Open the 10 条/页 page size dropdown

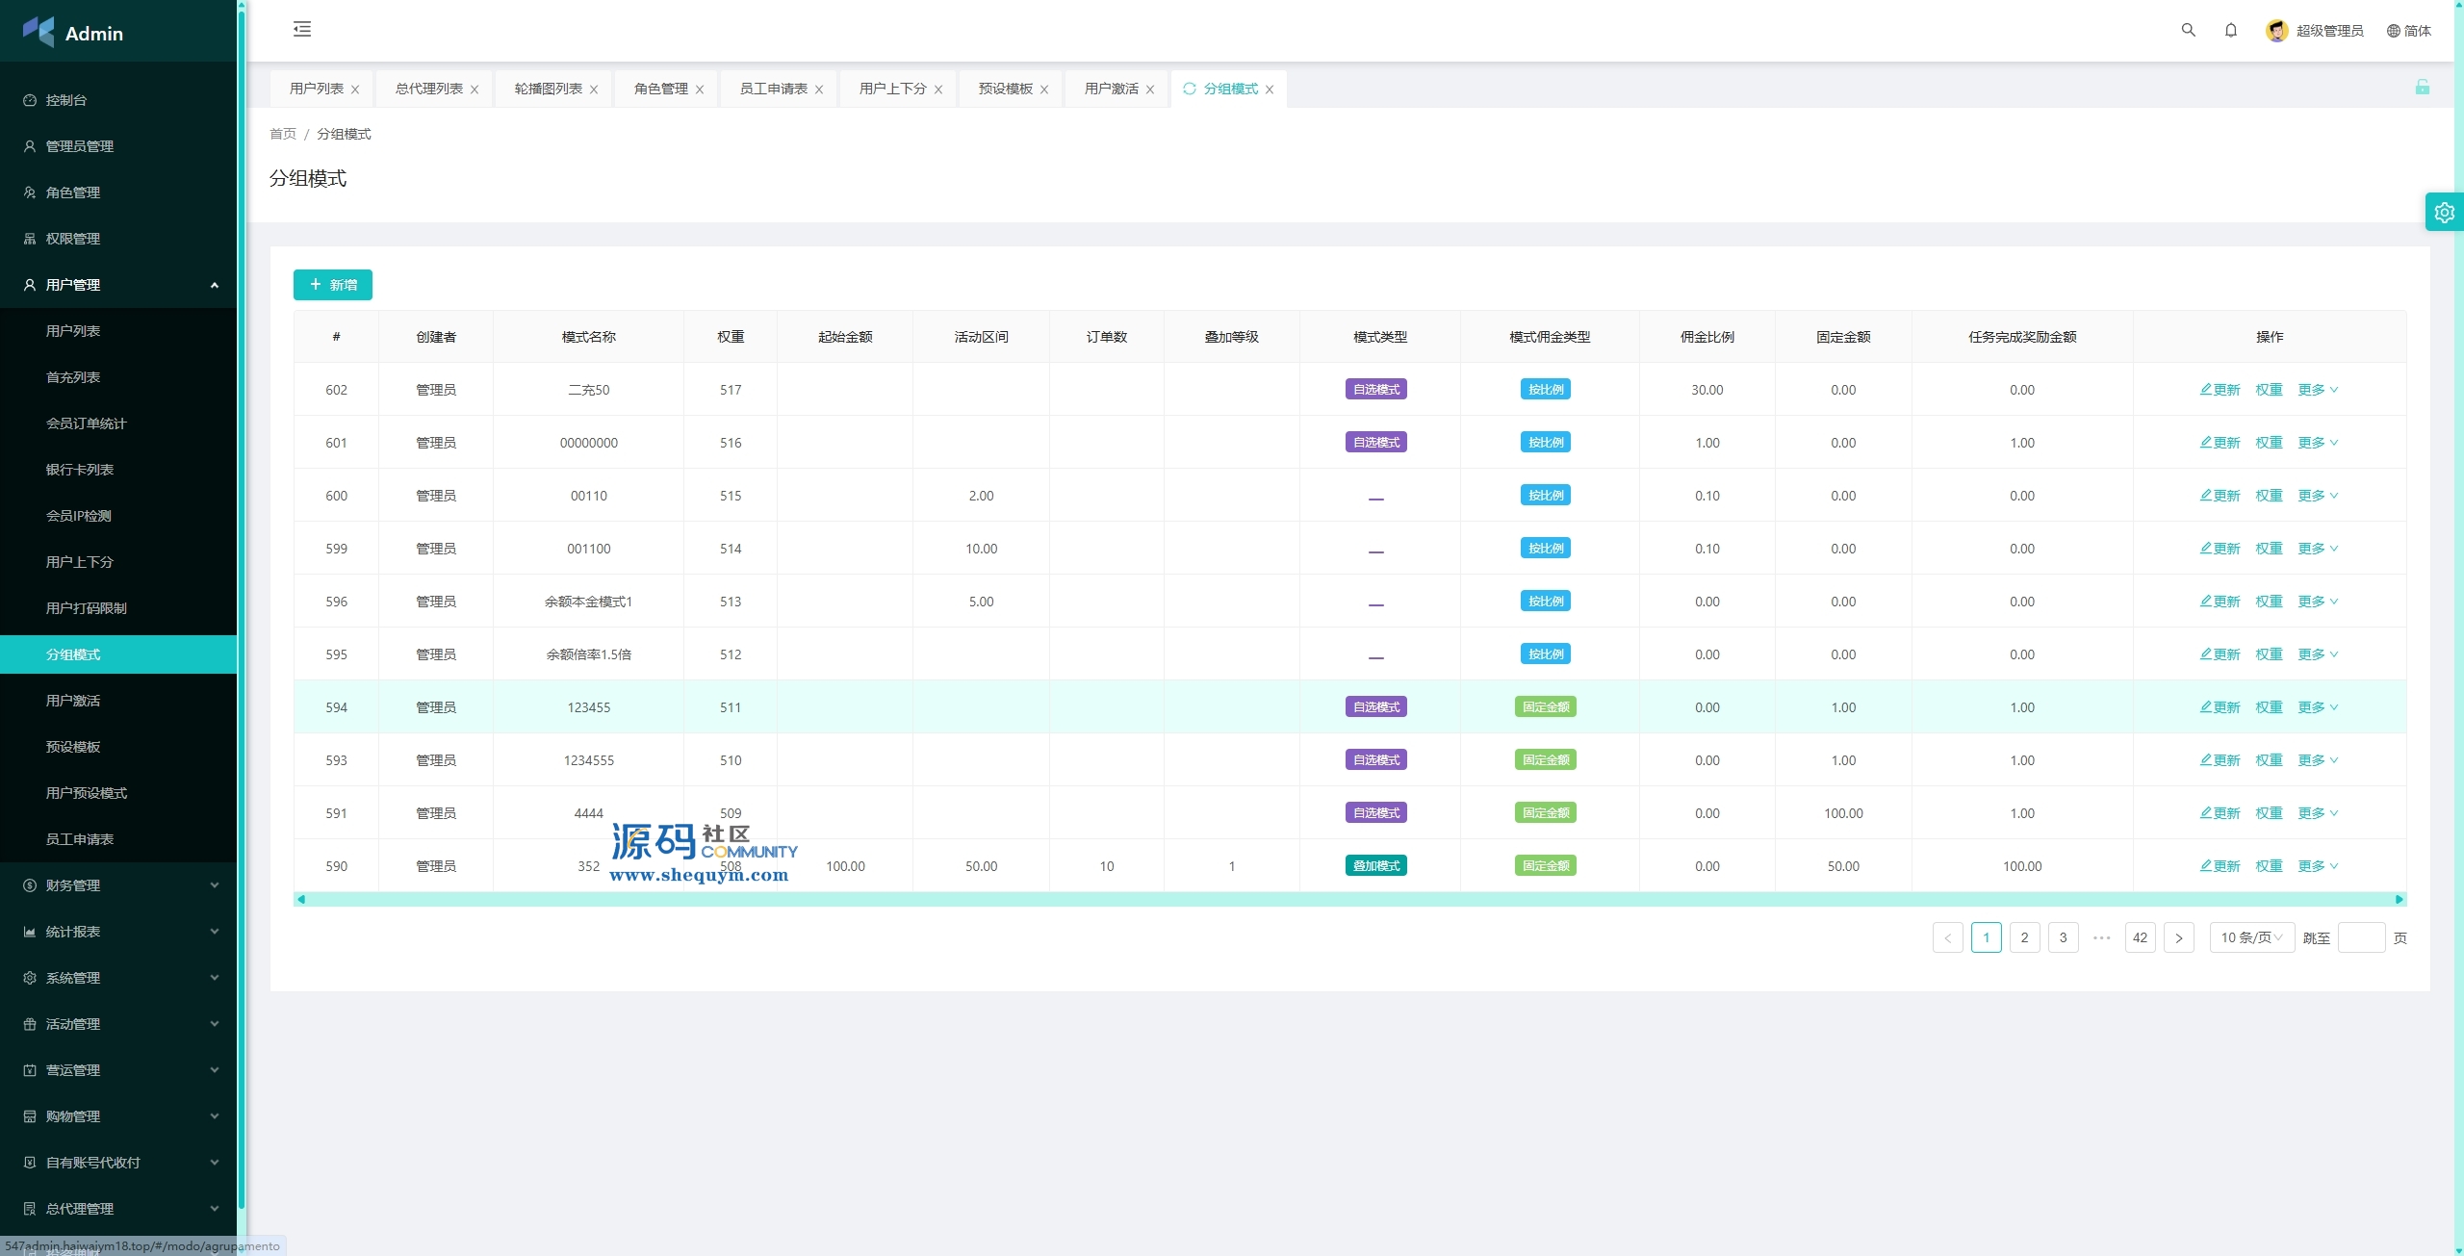point(2250,937)
